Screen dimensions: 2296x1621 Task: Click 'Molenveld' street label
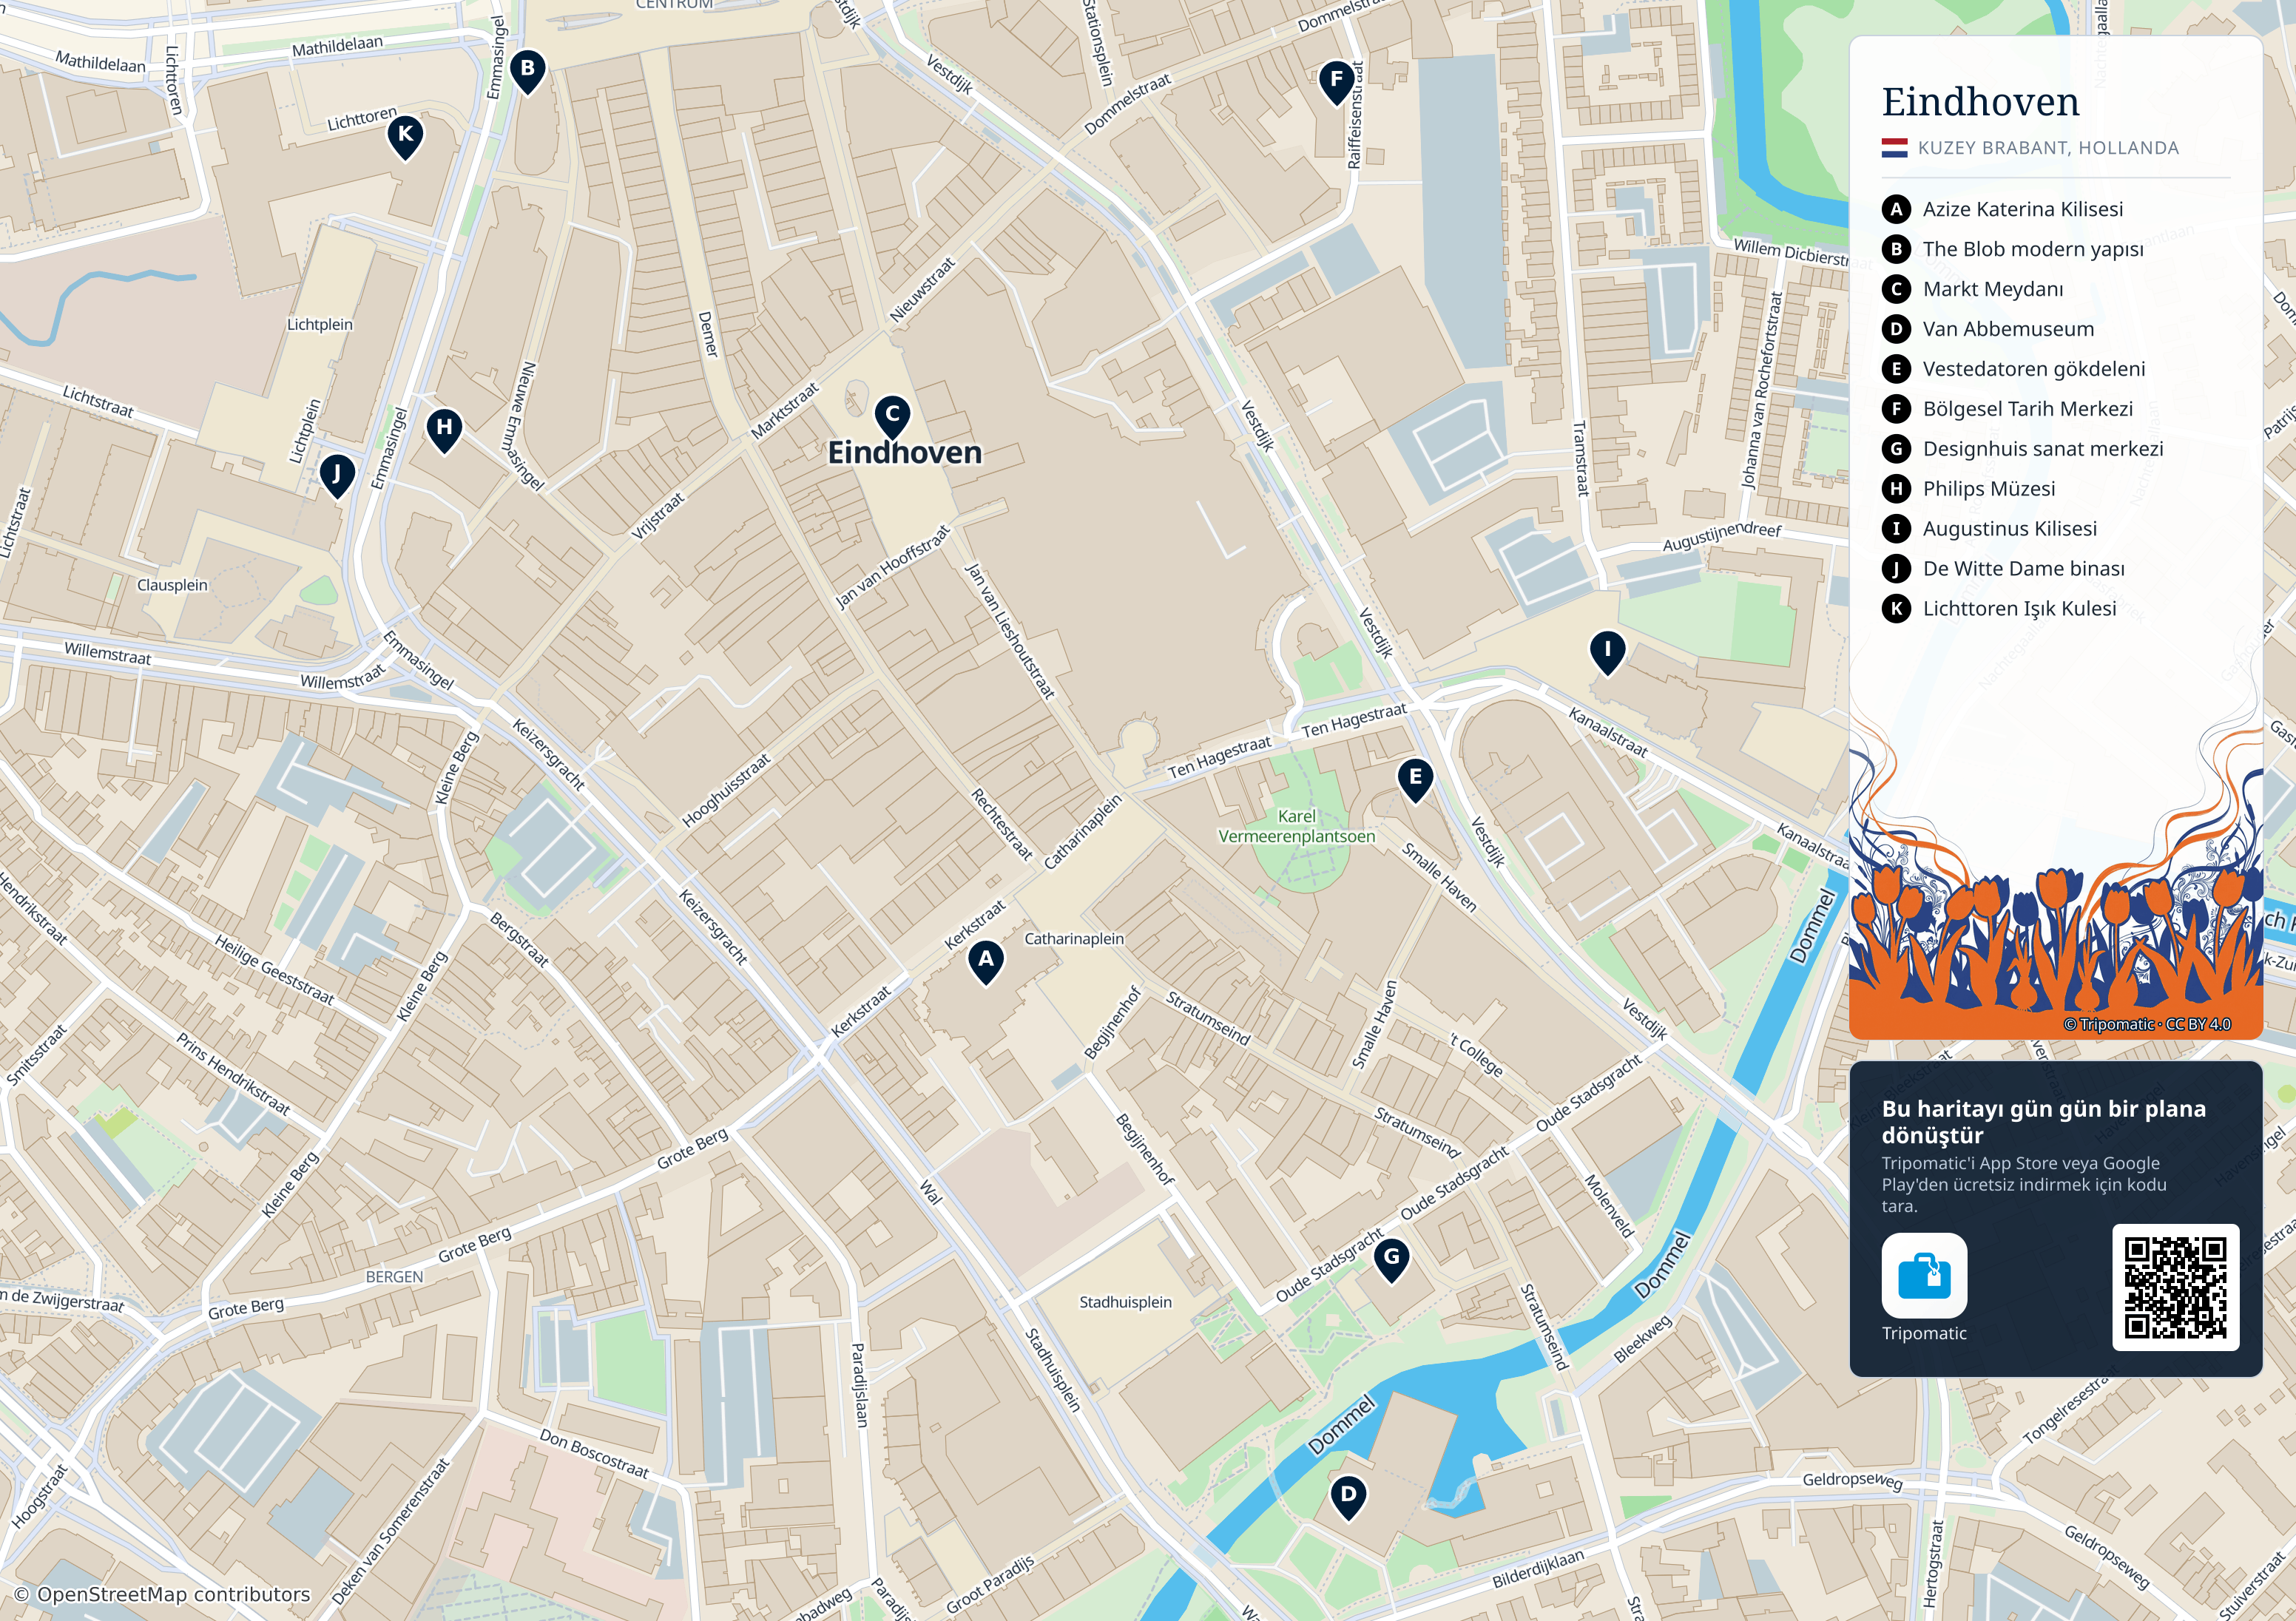pos(1609,1206)
